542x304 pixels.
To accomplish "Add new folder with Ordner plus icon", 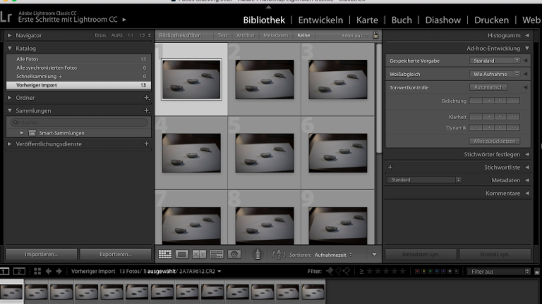I will click(147, 98).
